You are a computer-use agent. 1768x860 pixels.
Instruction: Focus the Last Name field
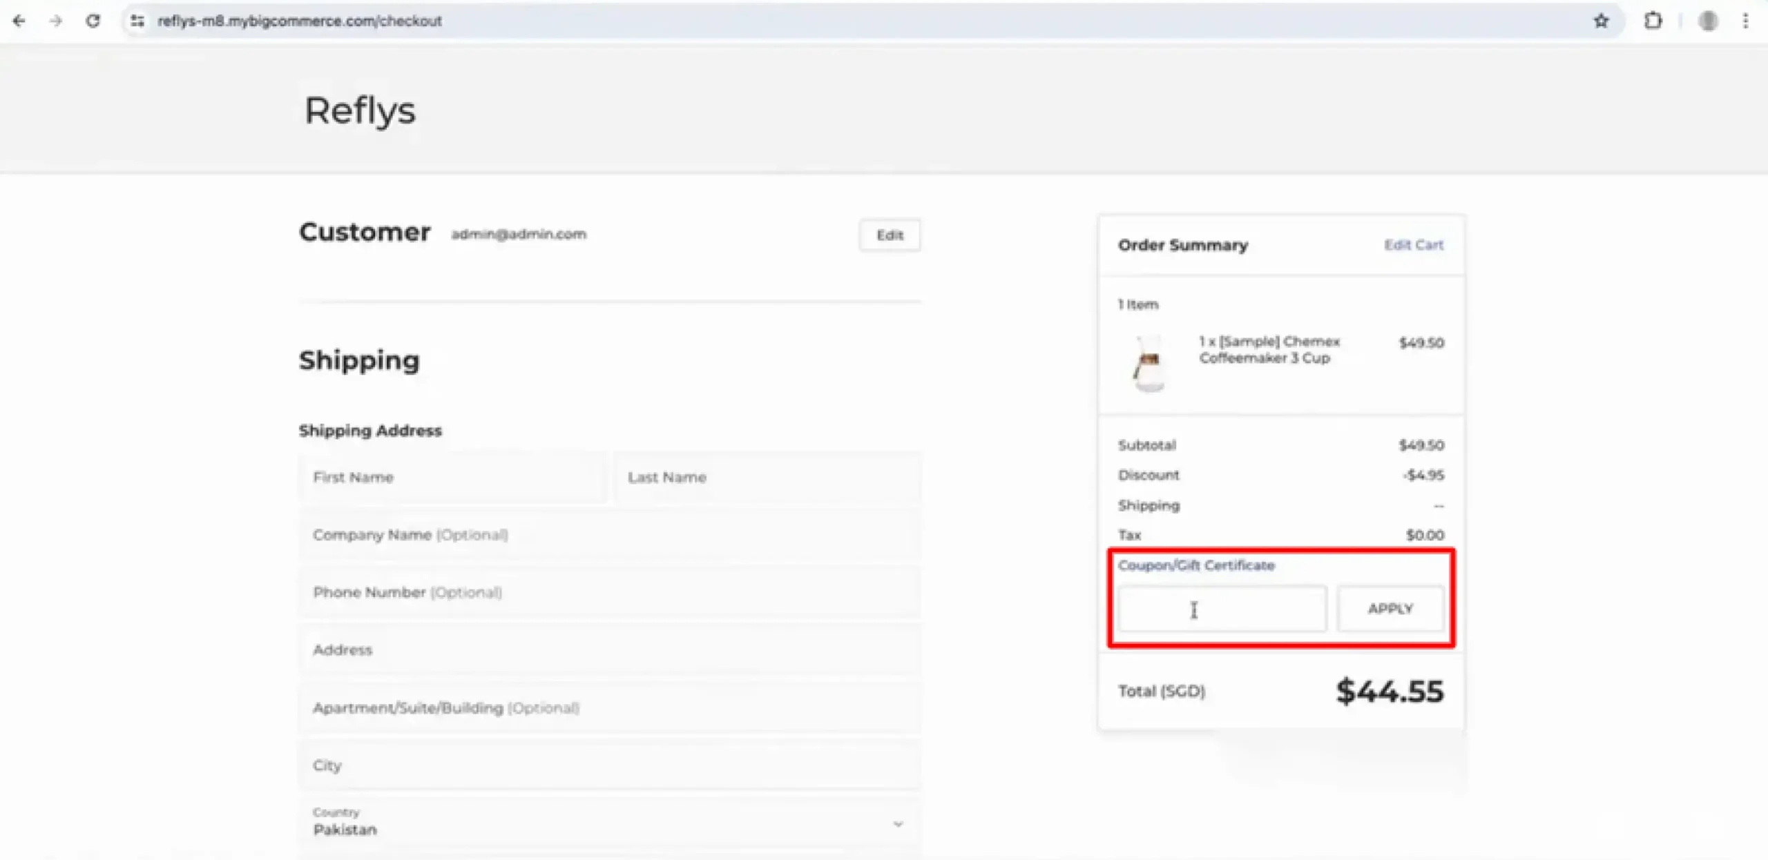tap(767, 478)
